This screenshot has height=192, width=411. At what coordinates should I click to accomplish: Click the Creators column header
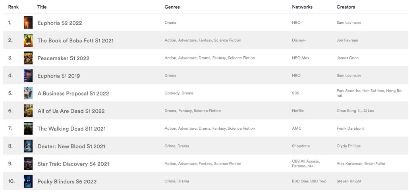point(346,7)
